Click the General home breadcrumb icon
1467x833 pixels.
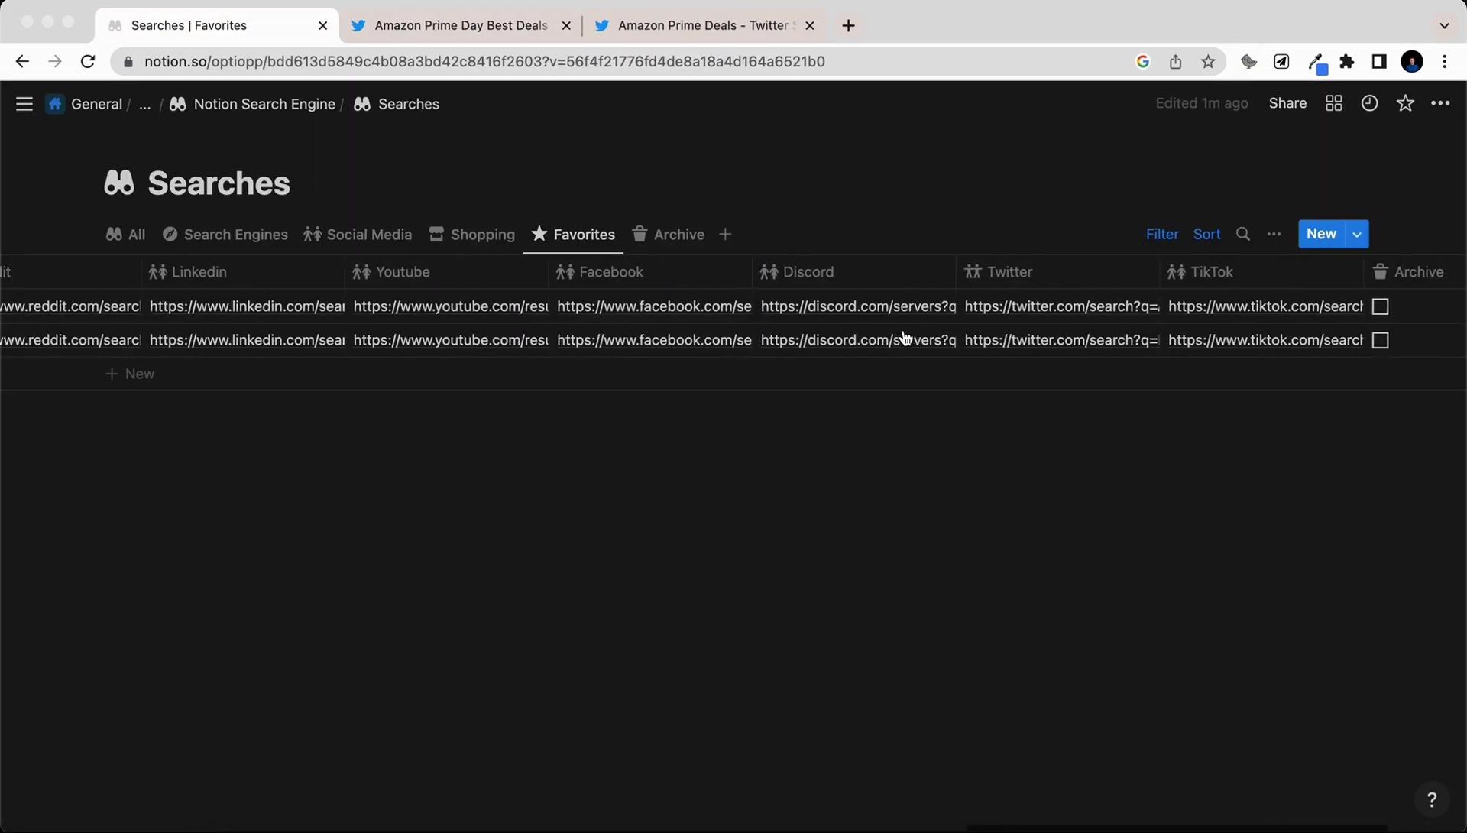pos(55,104)
